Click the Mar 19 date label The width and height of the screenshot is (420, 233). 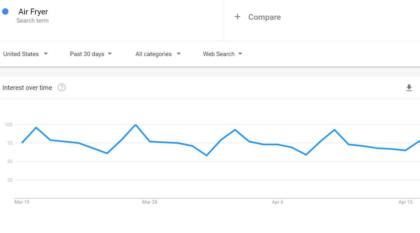[x=22, y=202]
